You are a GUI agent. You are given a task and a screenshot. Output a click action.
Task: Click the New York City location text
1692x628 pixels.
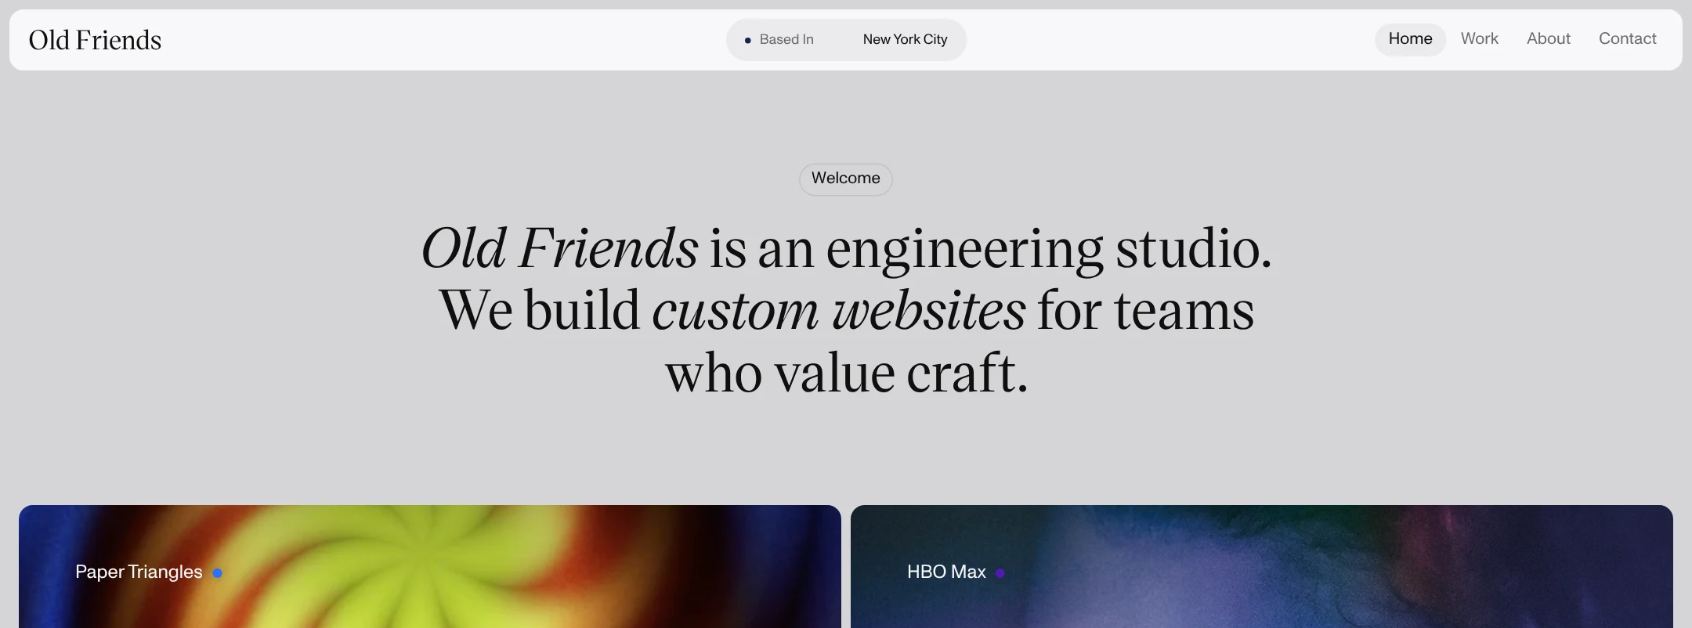[x=905, y=39]
